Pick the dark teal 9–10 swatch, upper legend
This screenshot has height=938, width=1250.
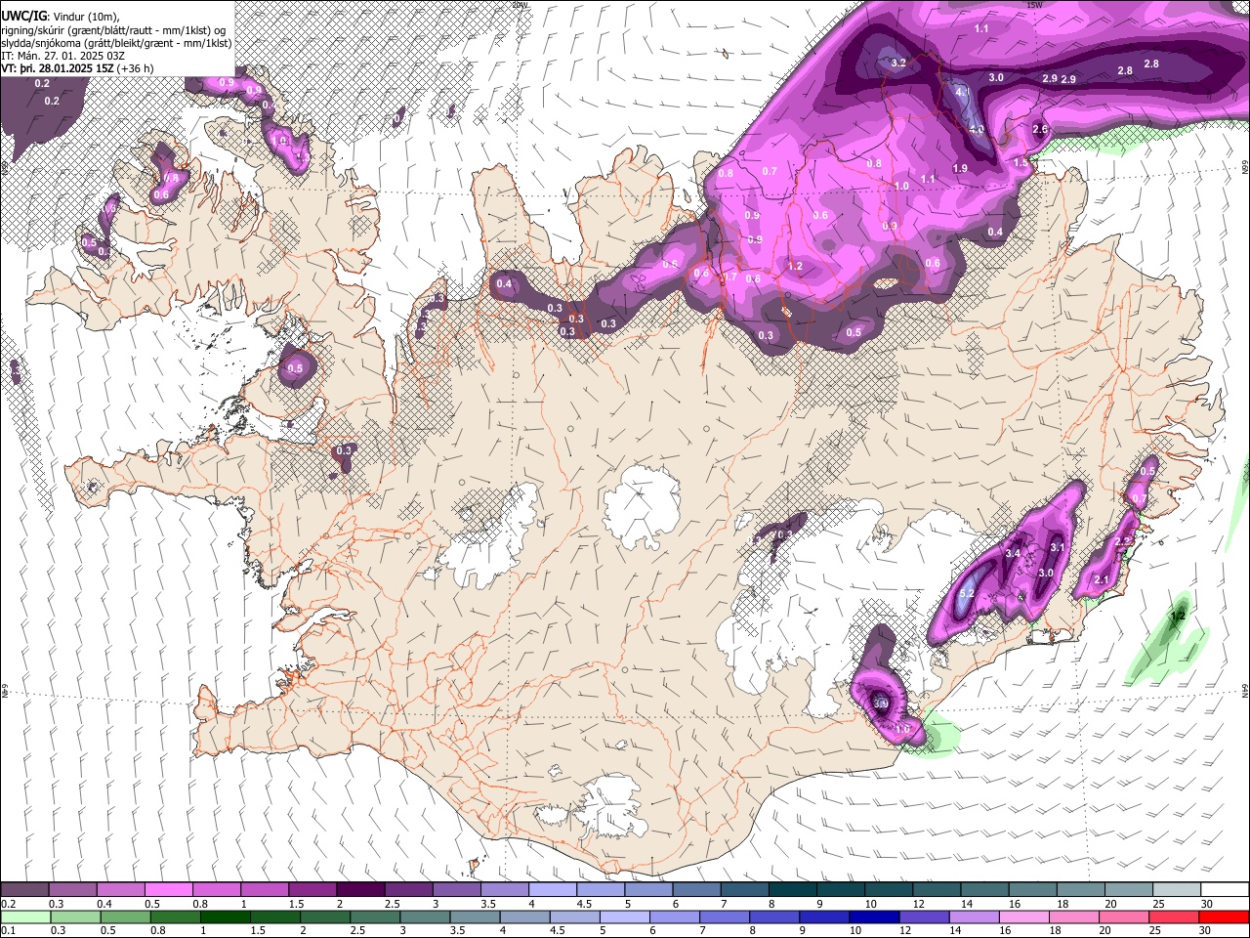pyautogui.click(x=840, y=890)
